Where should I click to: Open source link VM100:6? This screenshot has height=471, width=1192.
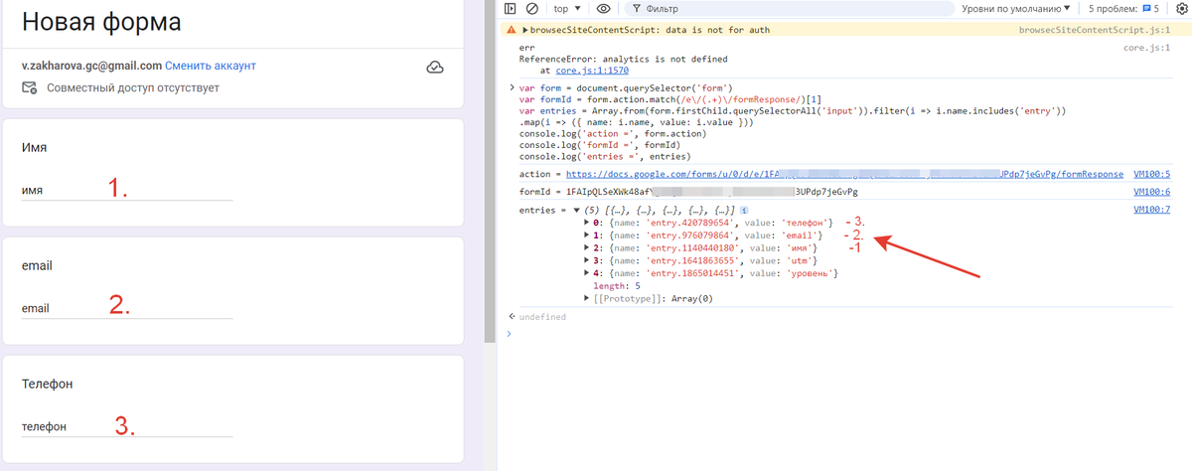(1152, 192)
